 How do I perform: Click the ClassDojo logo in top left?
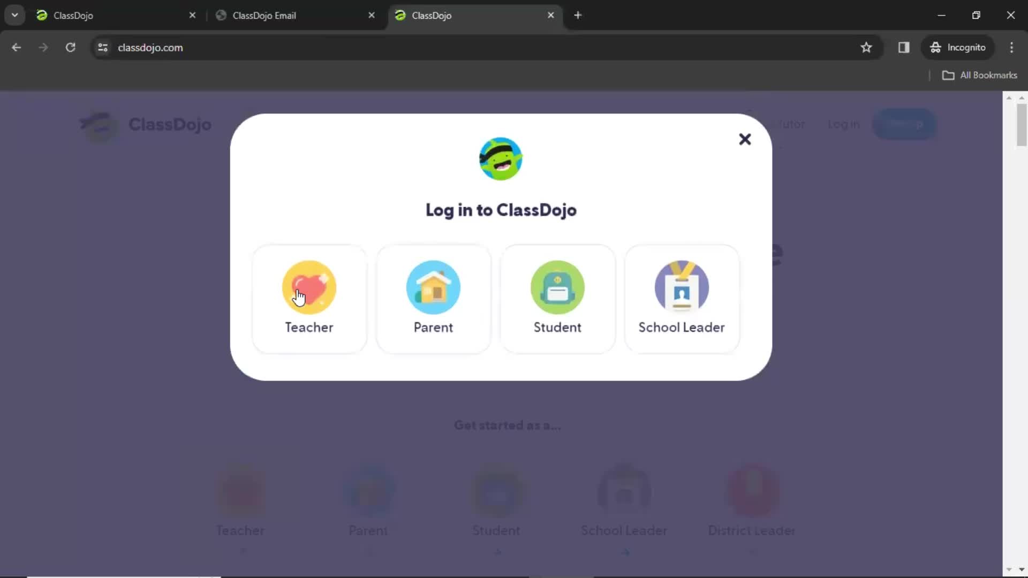97,124
